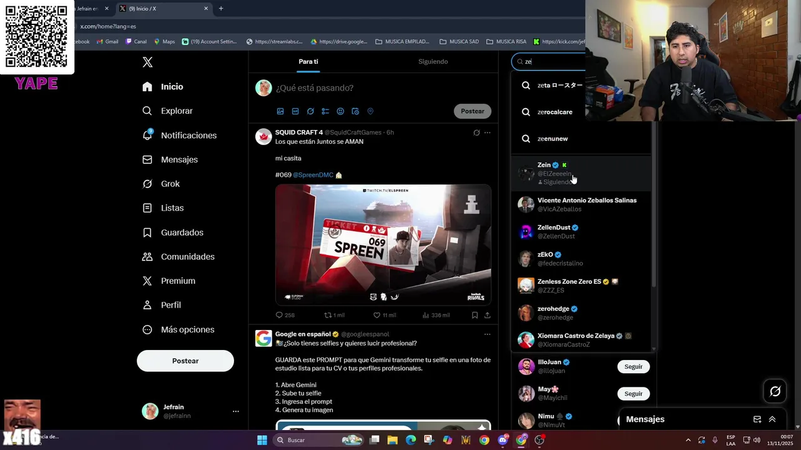Share the SQUID CRAFT 4 post
Image resolution: width=801 pixels, height=450 pixels.
(x=487, y=315)
